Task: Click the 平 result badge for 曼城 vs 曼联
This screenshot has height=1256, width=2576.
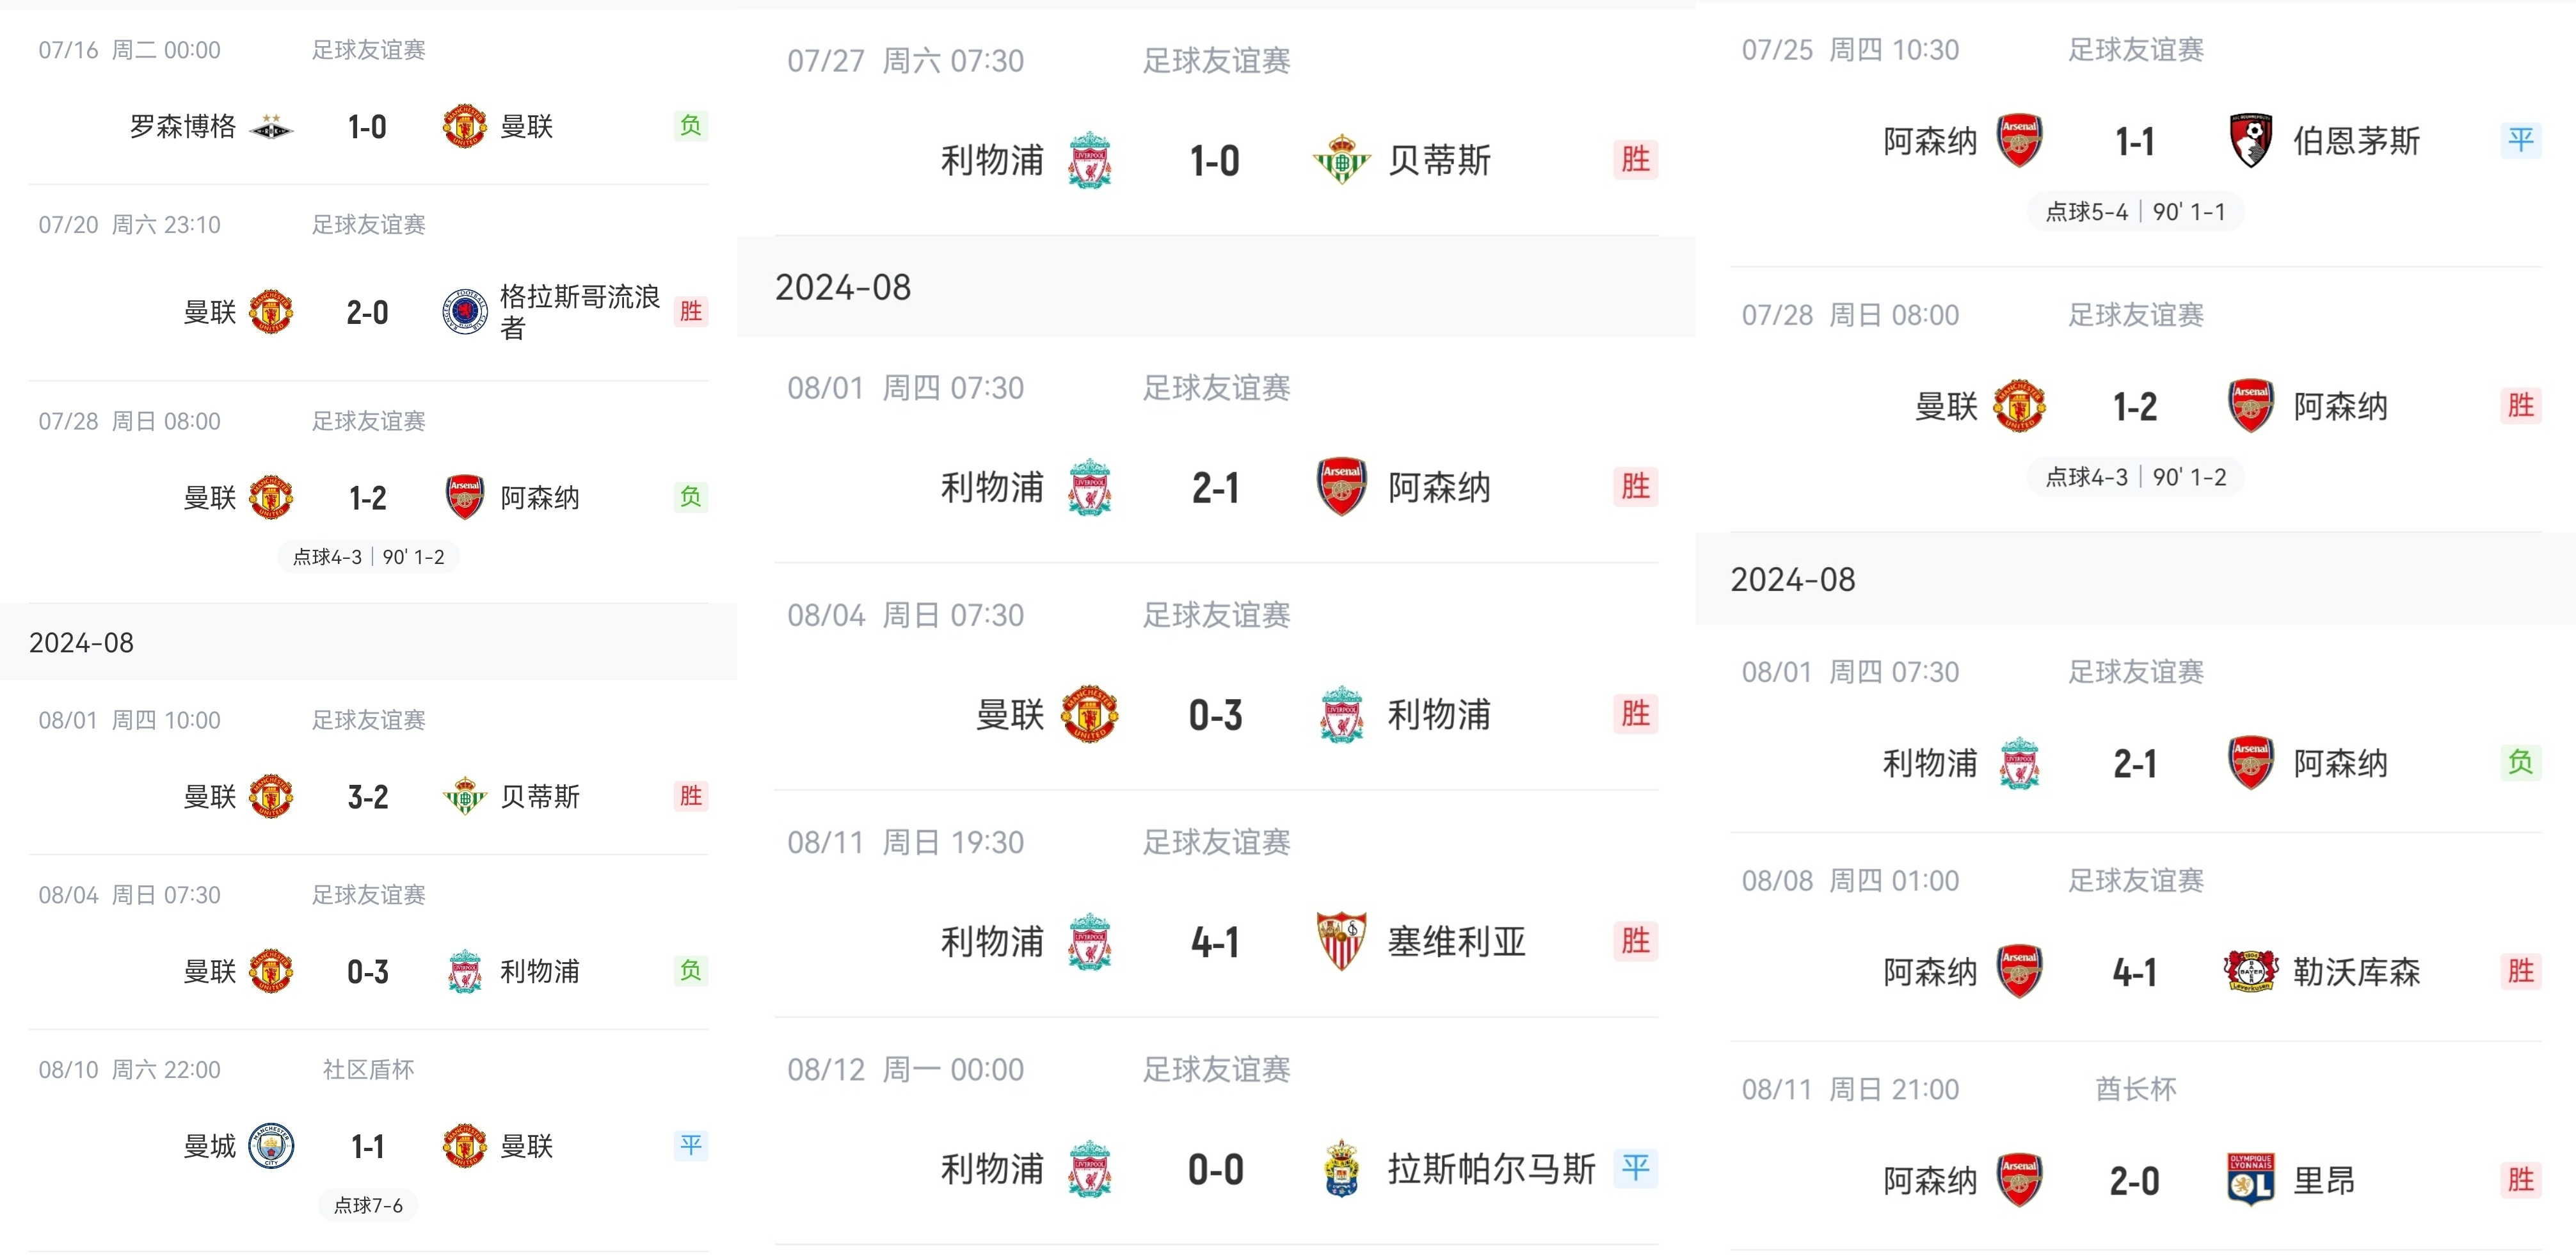Action: (x=691, y=1145)
